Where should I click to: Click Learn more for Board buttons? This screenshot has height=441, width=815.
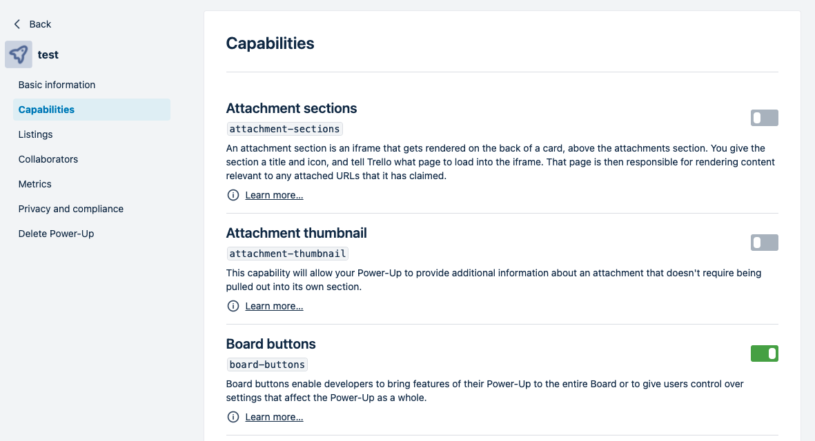coord(274,417)
